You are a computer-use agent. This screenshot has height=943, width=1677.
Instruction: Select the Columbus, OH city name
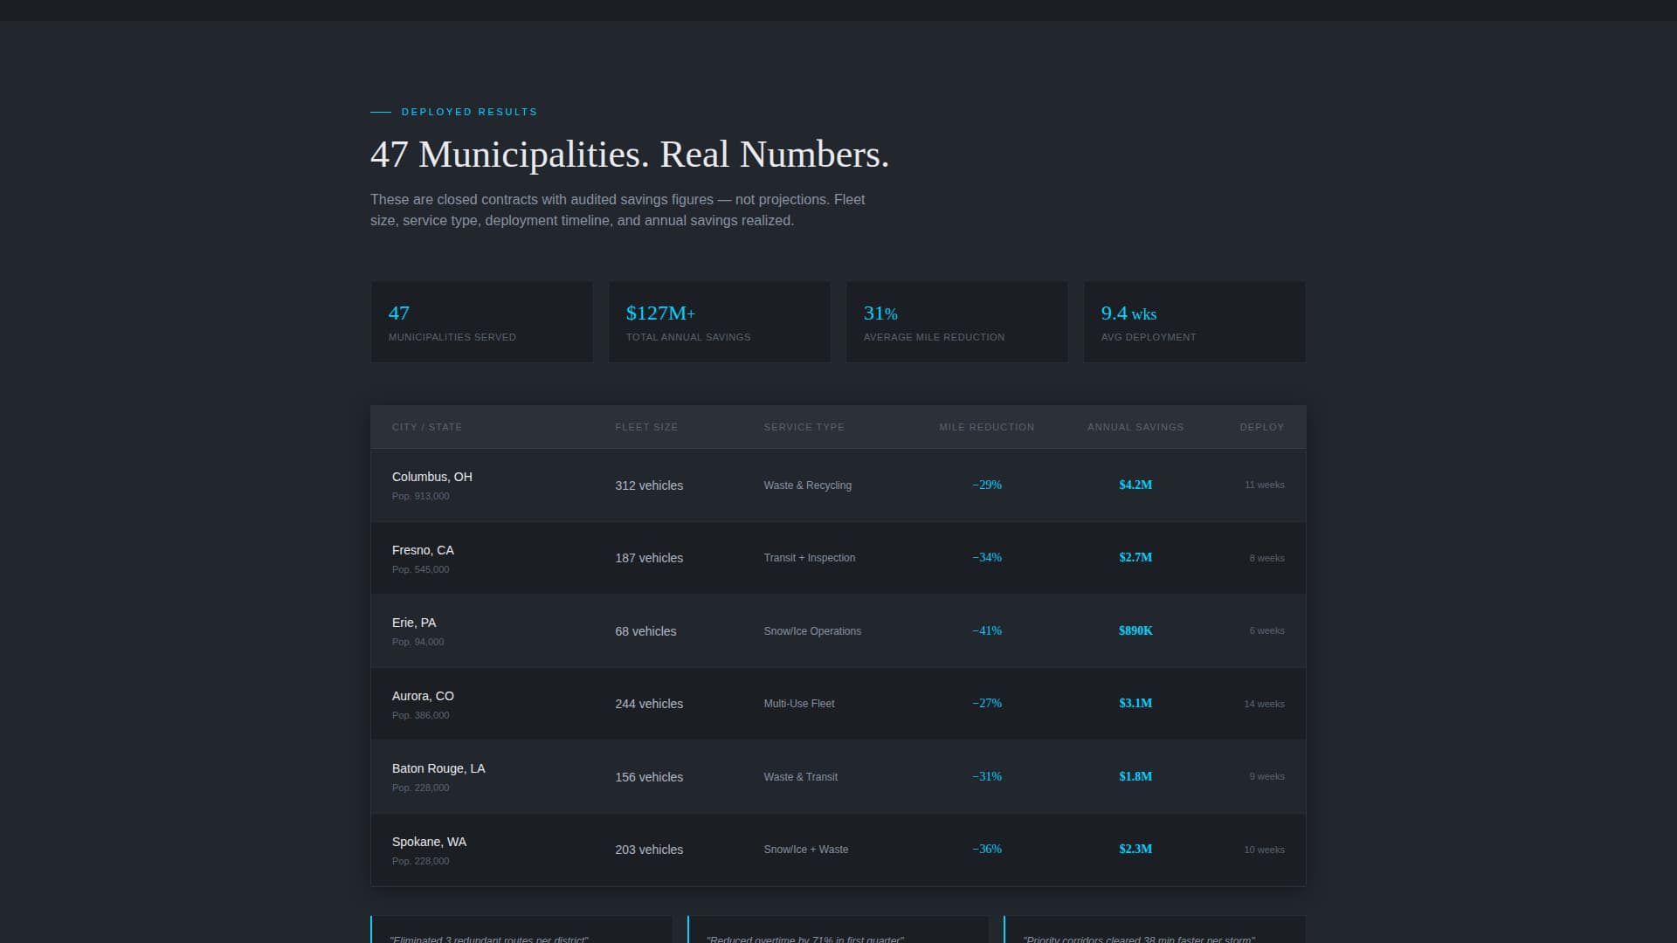[x=432, y=477]
